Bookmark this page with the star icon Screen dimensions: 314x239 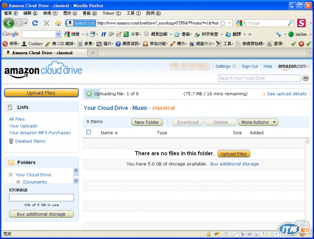pos(223,23)
